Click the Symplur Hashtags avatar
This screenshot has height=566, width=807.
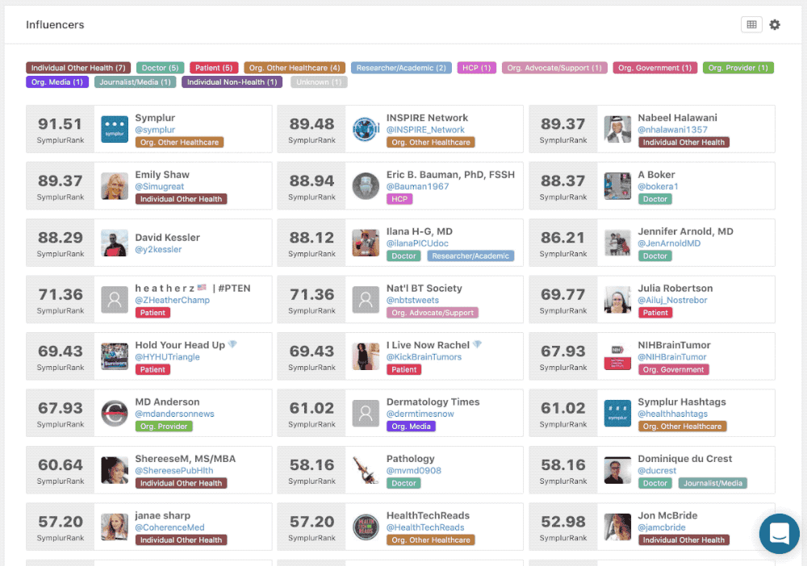(x=617, y=414)
